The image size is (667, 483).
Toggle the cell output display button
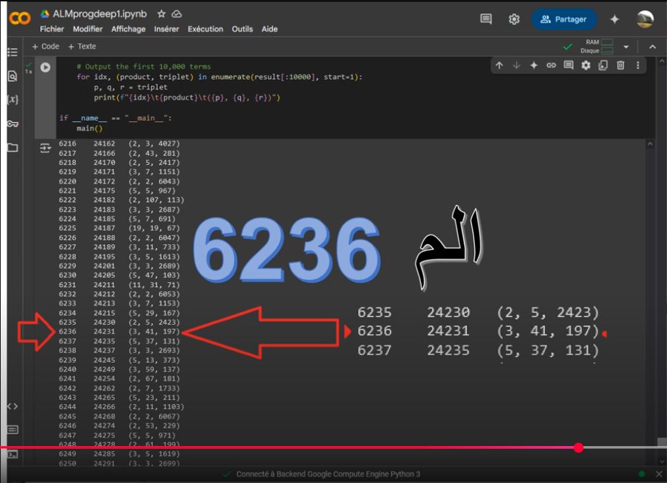click(x=46, y=148)
